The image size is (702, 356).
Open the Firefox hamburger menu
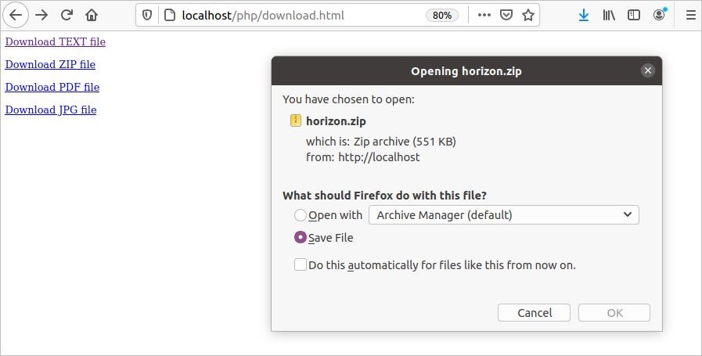point(690,15)
